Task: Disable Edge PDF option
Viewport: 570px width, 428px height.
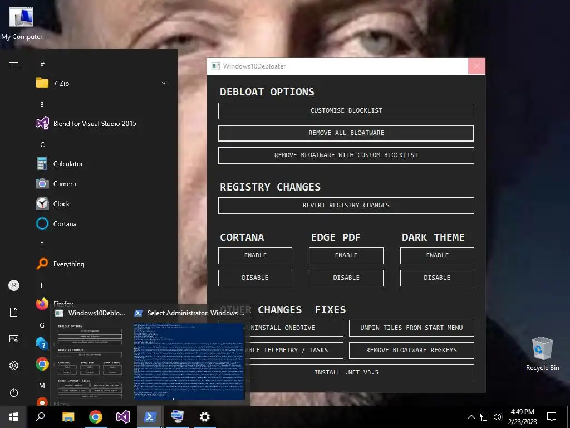Action: 346,278
